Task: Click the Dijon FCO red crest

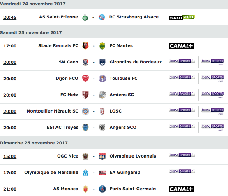Action: (85, 79)
